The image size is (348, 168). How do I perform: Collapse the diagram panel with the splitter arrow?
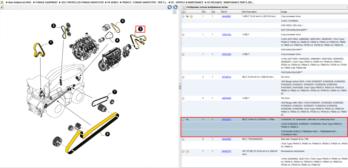click(180, 86)
